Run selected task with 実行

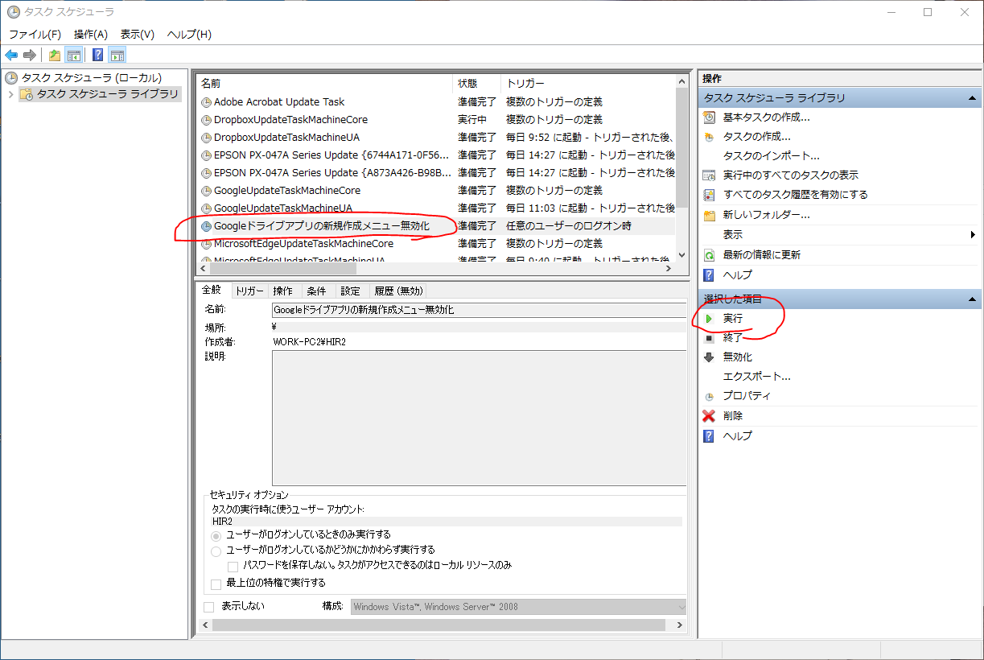coord(732,319)
